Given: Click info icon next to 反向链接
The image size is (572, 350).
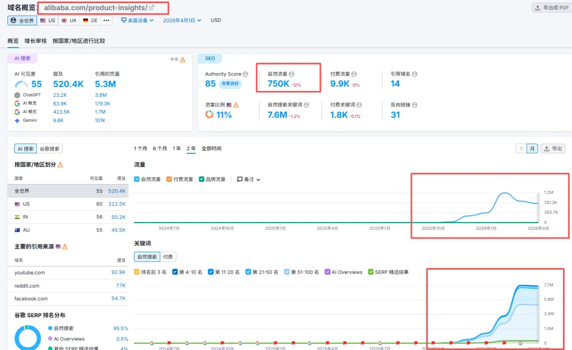Looking at the screenshot, I should click(x=415, y=105).
